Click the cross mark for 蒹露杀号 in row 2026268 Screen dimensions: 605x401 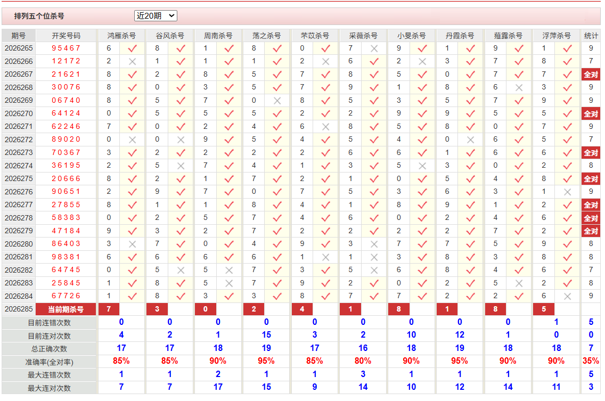point(519,88)
